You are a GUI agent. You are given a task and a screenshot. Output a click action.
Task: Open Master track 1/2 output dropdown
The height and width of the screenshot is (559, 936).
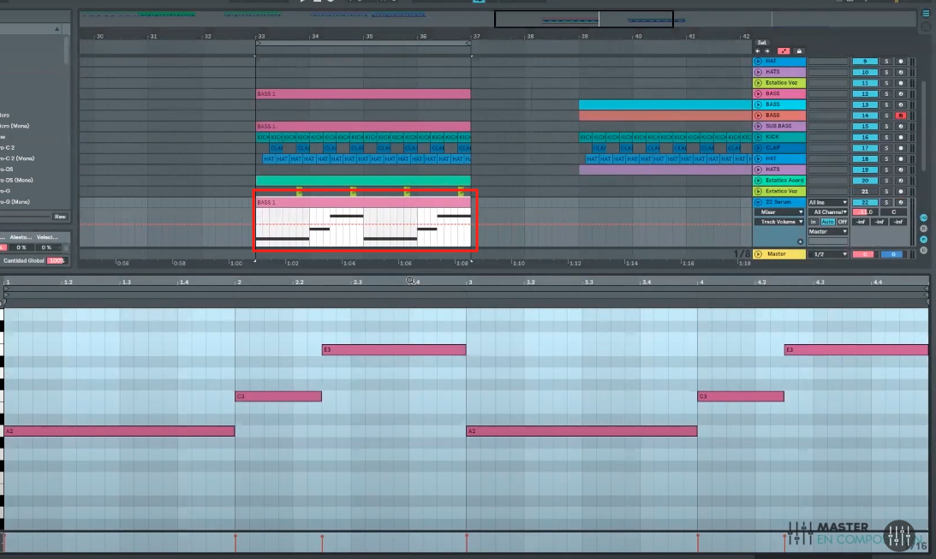pyautogui.click(x=827, y=254)
